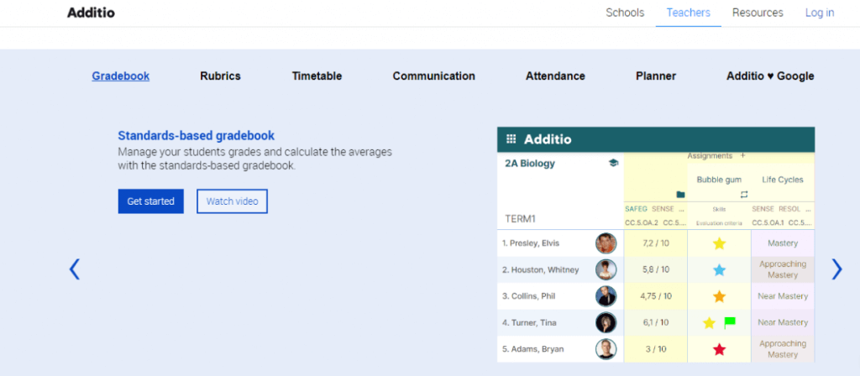Click 'Approaching Mastery' in Houston row
This screenshot has width=860, height=376.
(x=783, y=269)
